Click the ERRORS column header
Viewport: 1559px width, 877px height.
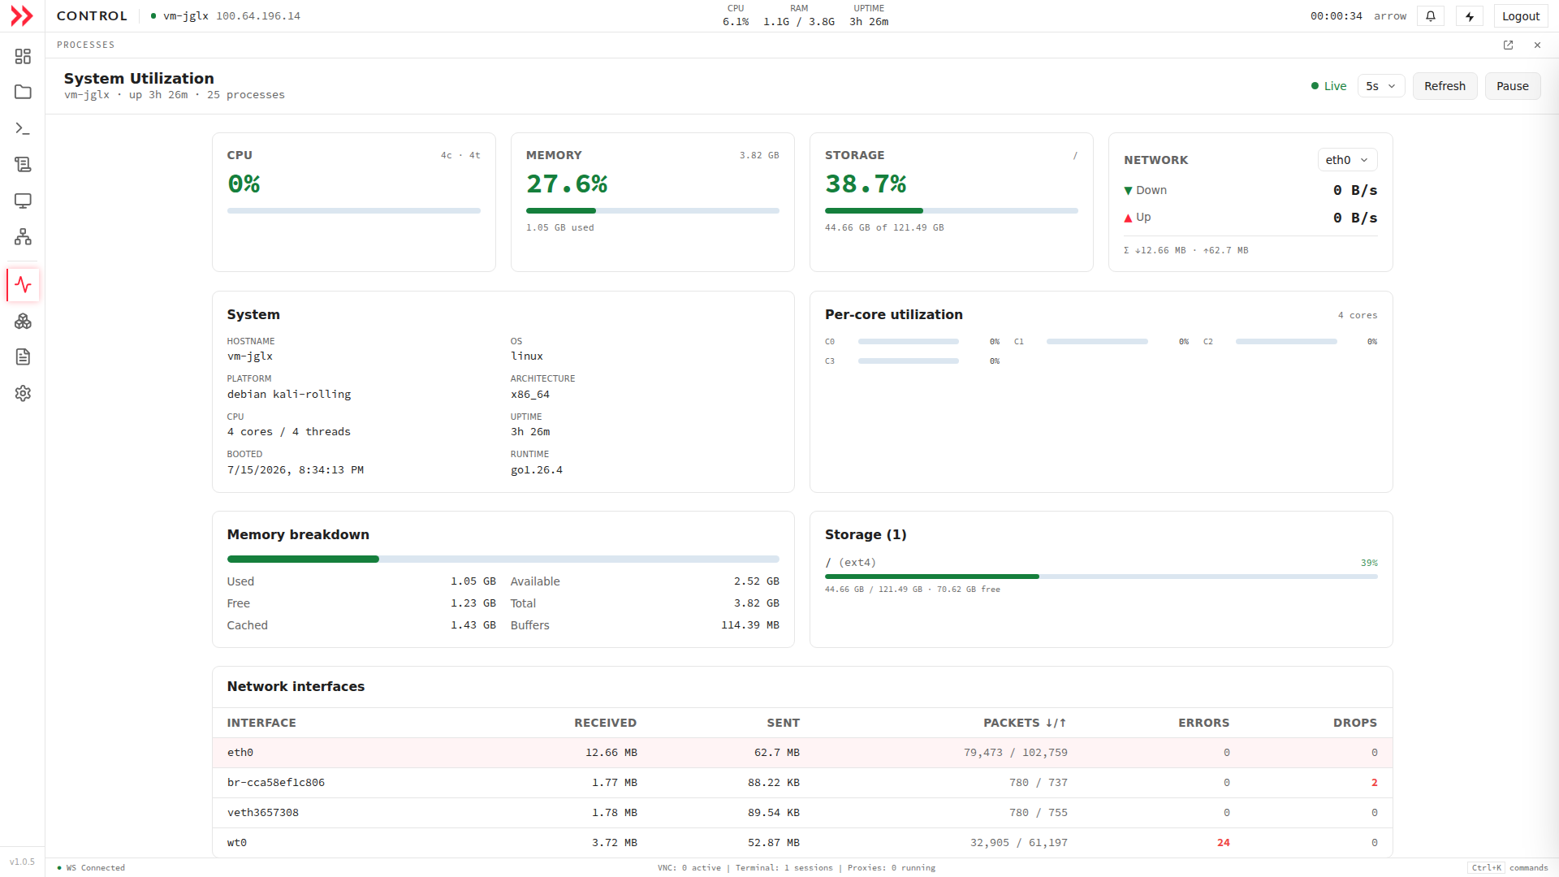click(x=1203, y=723)
